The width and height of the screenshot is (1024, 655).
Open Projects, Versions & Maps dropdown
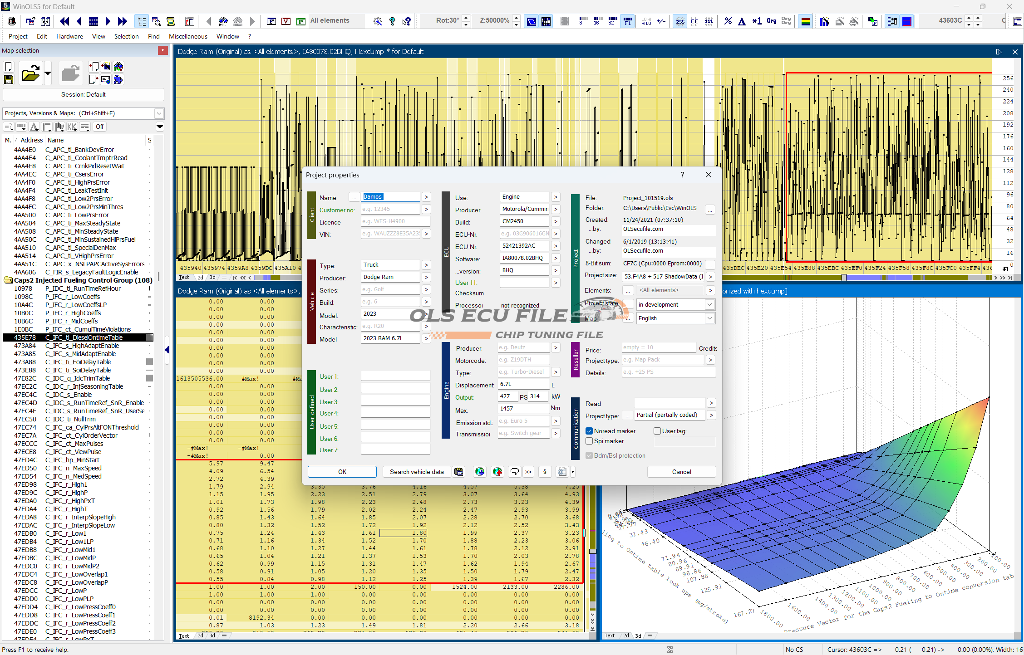tap(159, 113)
